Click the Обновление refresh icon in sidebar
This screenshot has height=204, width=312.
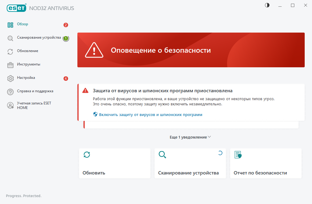tap(10, 52)
